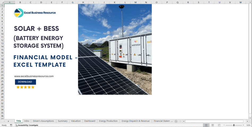Click the 100% zoom level indicator

(248, 125)
